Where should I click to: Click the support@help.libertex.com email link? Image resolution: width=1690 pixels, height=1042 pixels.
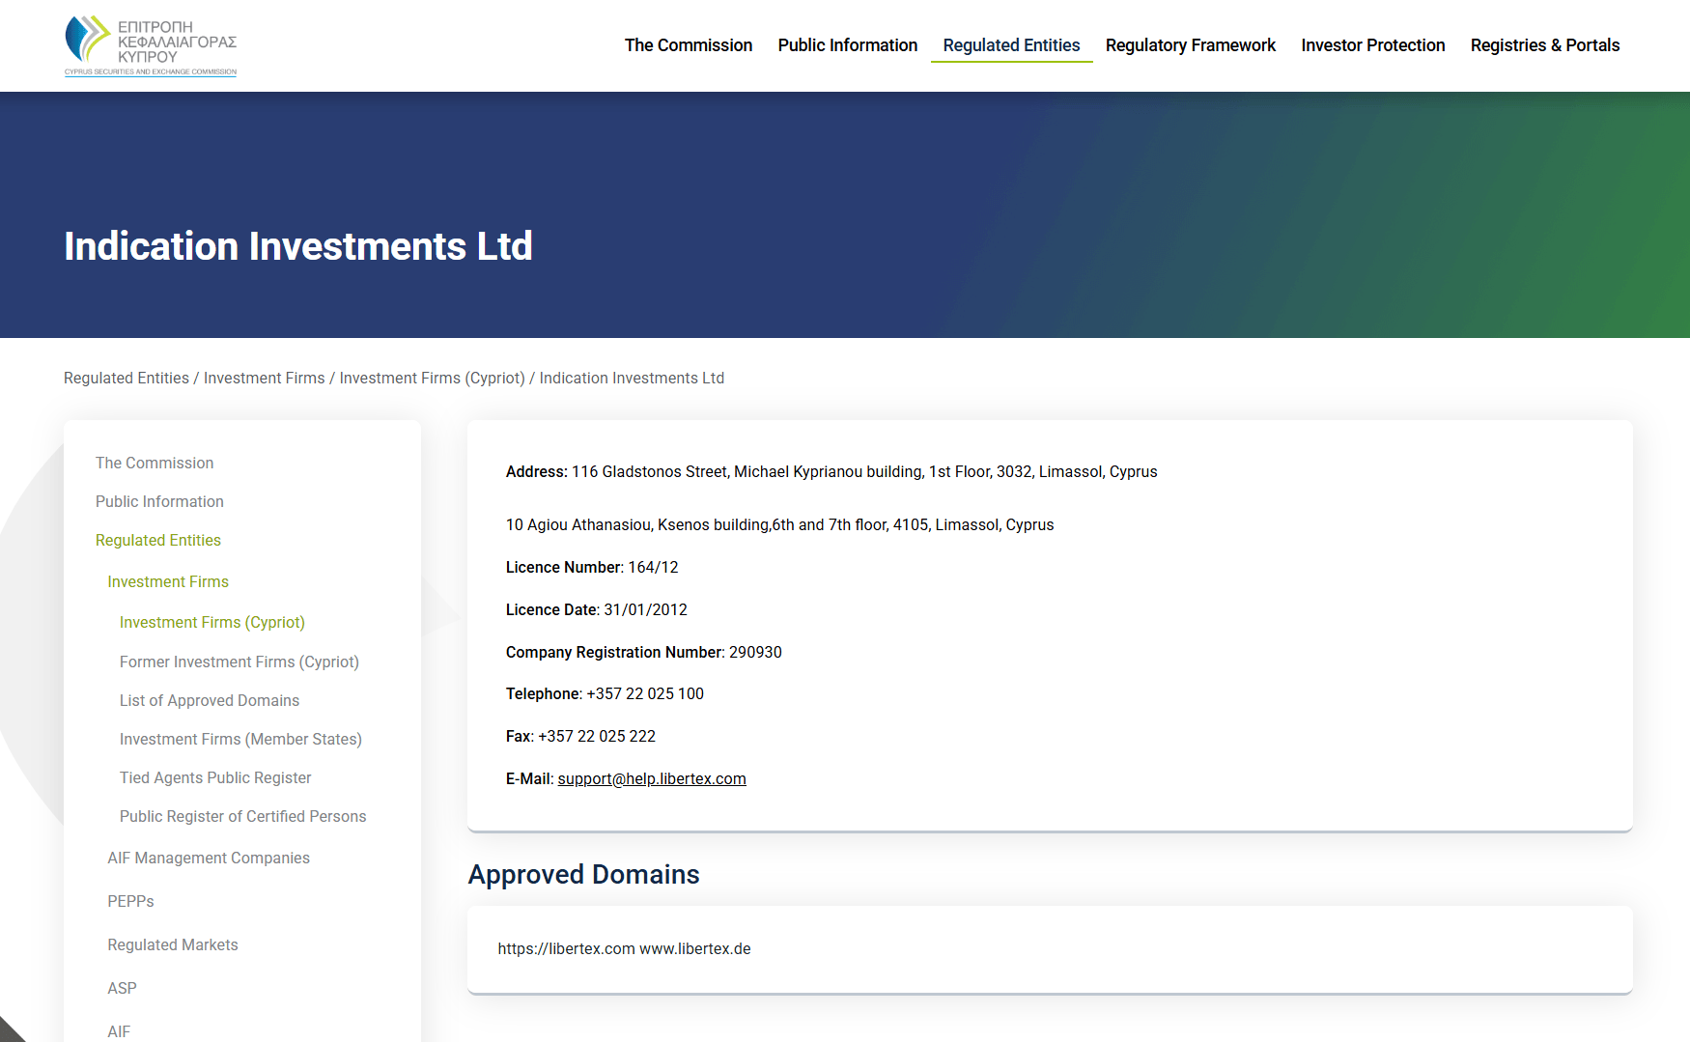(652, 779)
